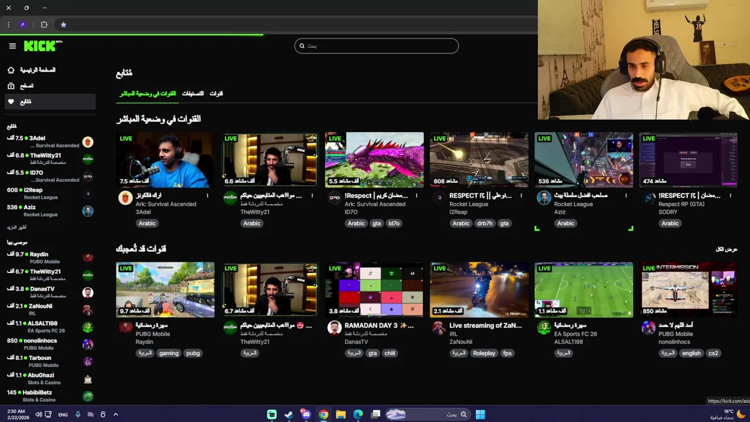Open i2Reap in sidebar following list
This screenshot has height=422, width=750.
(50, 193)
